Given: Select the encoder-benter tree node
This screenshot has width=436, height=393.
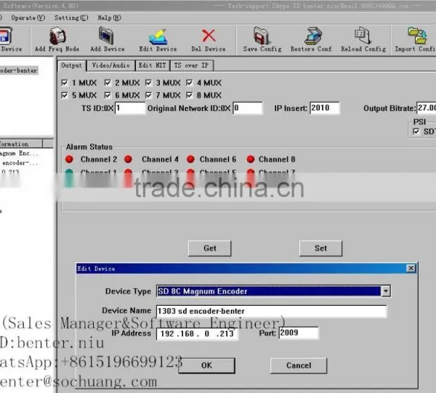Looking at the screenshot, I should point(19,70).
